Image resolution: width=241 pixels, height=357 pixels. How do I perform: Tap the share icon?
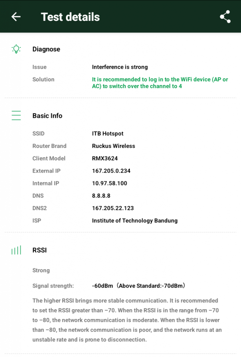(x=225, y=17)
